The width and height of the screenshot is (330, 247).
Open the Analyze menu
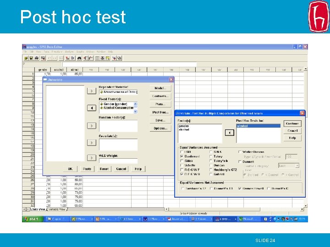(69, 52)
